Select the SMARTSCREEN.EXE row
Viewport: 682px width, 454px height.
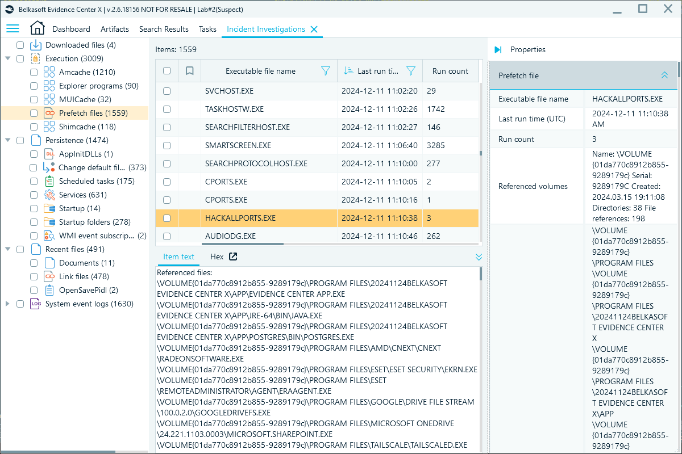(317, 145)
